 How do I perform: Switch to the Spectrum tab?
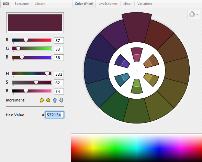click(x=22, y=3)
